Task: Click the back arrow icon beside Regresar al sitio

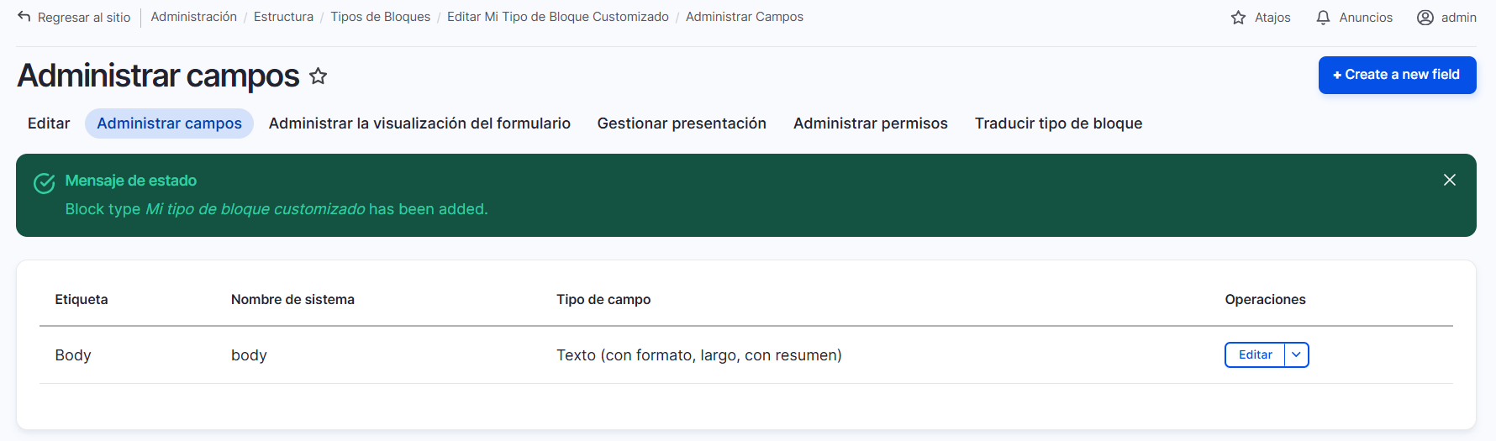Action: (24, 17)
